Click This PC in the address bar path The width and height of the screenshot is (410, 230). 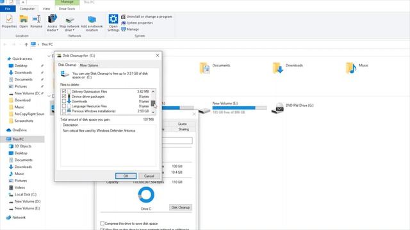47,44
